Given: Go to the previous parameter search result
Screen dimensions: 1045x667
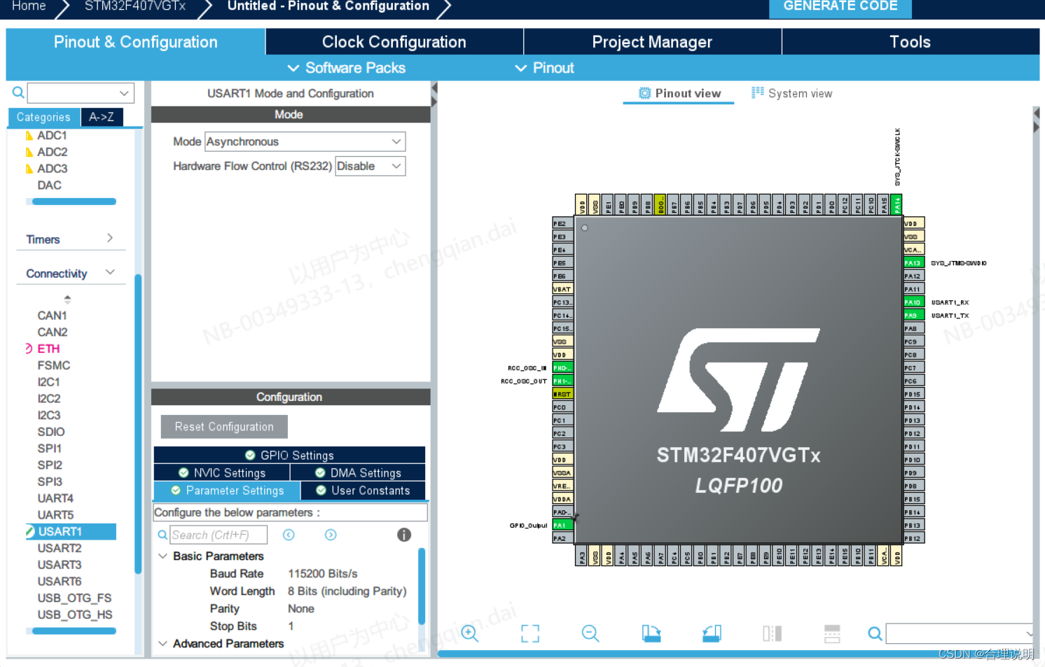Looking at the screenshot, I should [x=289, y=535].
